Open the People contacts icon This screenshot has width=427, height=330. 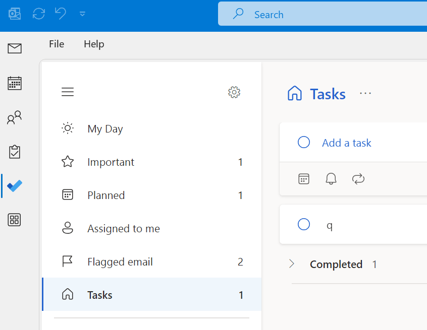coord(15,118)
